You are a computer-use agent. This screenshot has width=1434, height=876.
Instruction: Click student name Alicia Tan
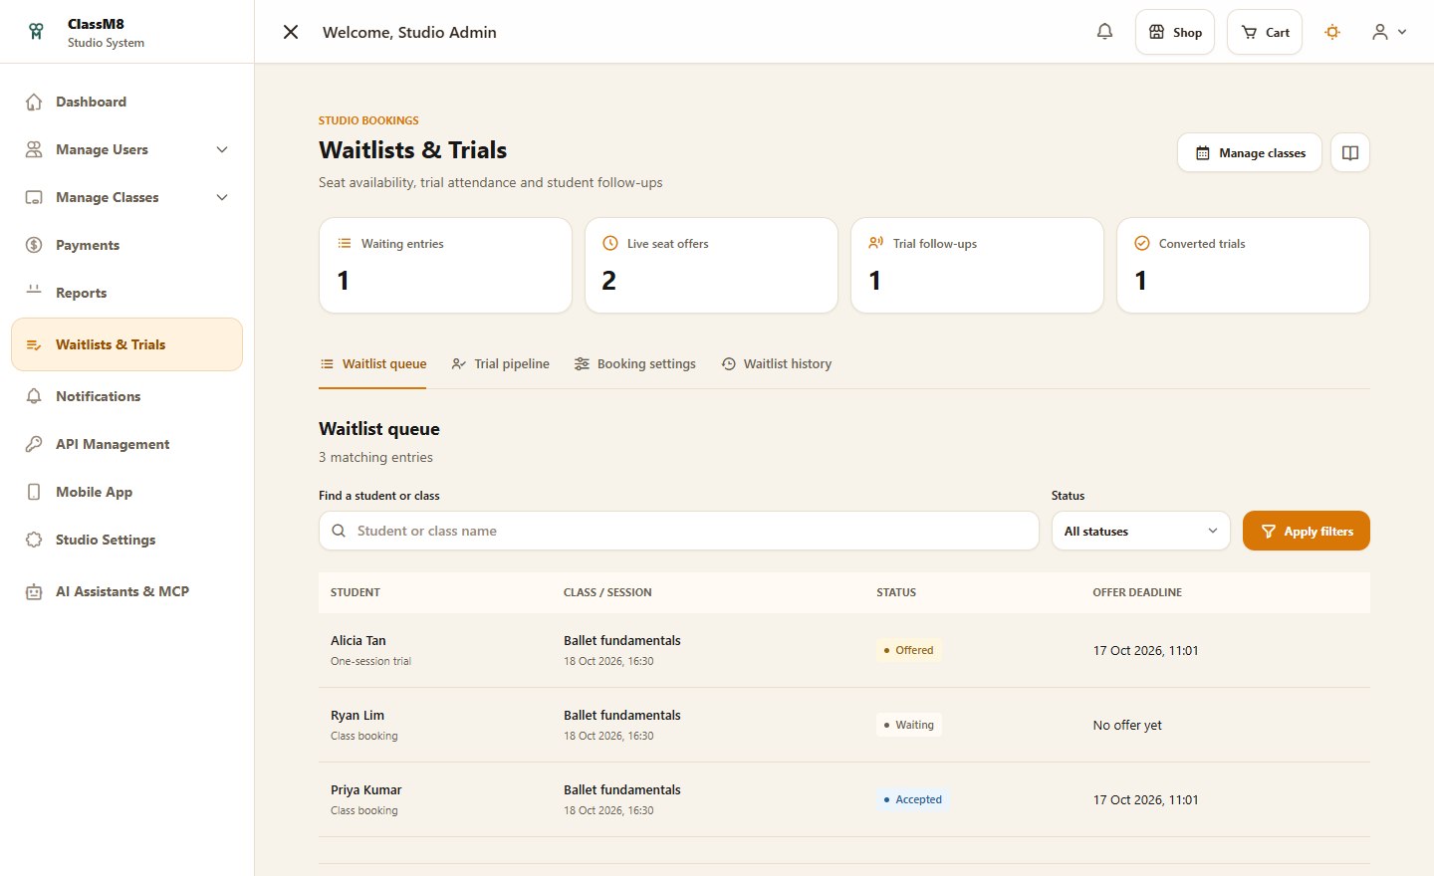point(358,641)
